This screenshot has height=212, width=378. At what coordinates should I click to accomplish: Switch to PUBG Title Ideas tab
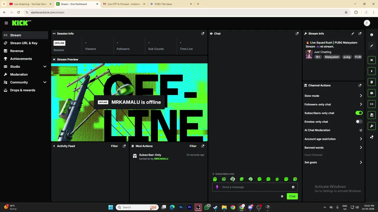pyautogui.click(x=171, y=4)
